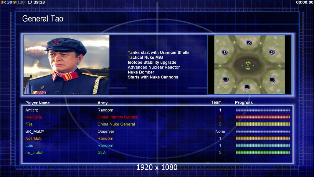Click the 'Observer' army entry
This screenshot has width=314, height=177.
tap(106, 131)
